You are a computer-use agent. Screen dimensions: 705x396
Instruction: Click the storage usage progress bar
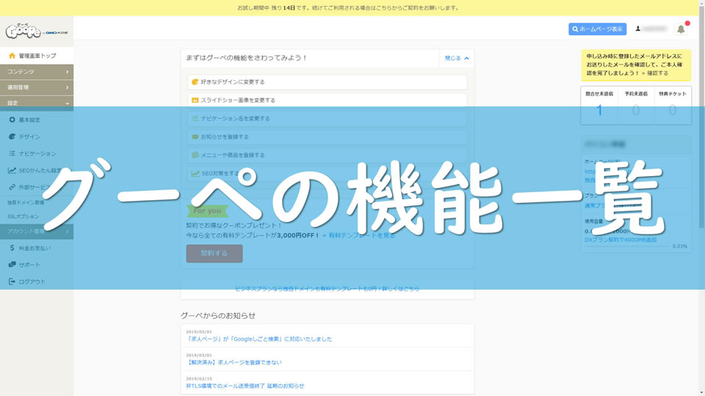tap(627, 246)
